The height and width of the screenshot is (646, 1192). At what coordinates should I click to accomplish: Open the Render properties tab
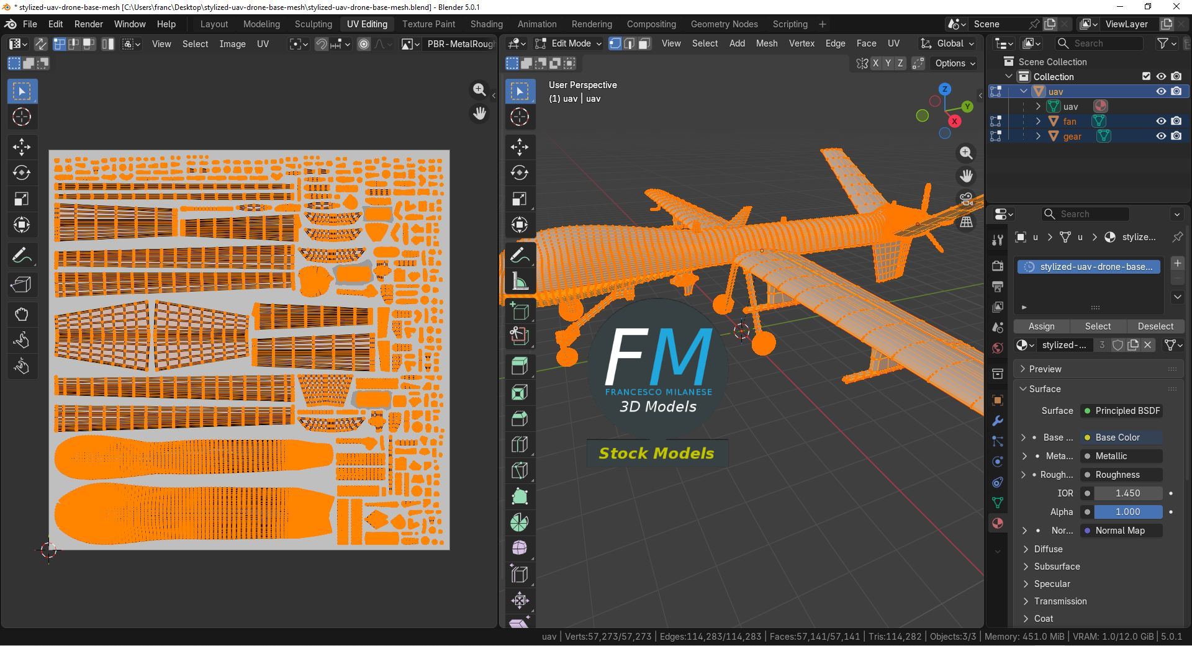(998, 266)
